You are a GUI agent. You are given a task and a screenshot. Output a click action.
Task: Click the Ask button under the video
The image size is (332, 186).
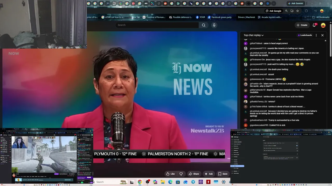pyautogui.click(x=209, y=174)
